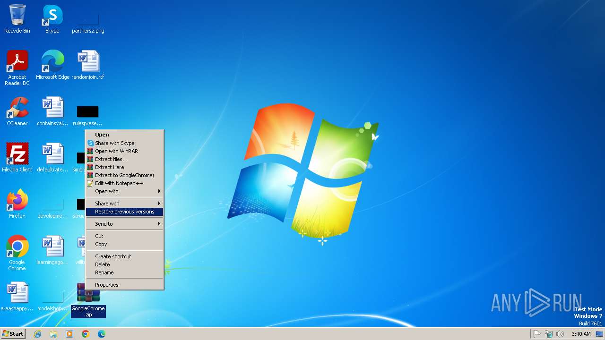Image resolution: width=605 pixels, height=340 pixels.
Task: Open FileZilla Client shortcut
Action: (x=17, y=158)
